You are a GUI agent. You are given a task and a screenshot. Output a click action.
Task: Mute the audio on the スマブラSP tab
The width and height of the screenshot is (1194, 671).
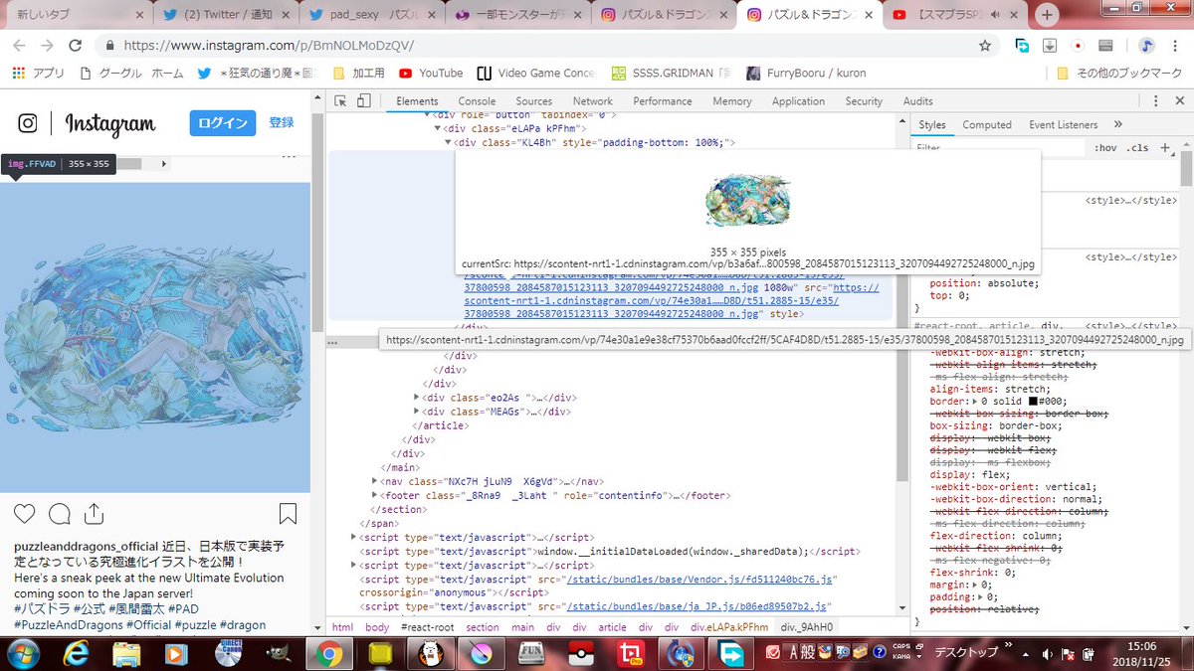point(994,15)
